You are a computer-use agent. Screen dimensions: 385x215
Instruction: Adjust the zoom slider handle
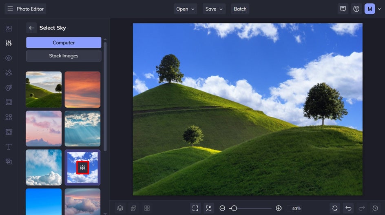(234, 208)
